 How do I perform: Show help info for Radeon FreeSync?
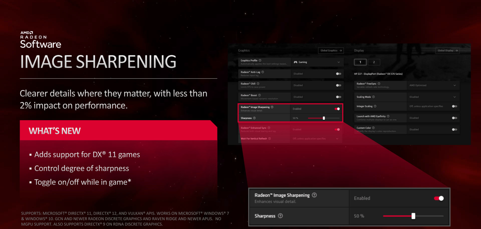point(379,84)
